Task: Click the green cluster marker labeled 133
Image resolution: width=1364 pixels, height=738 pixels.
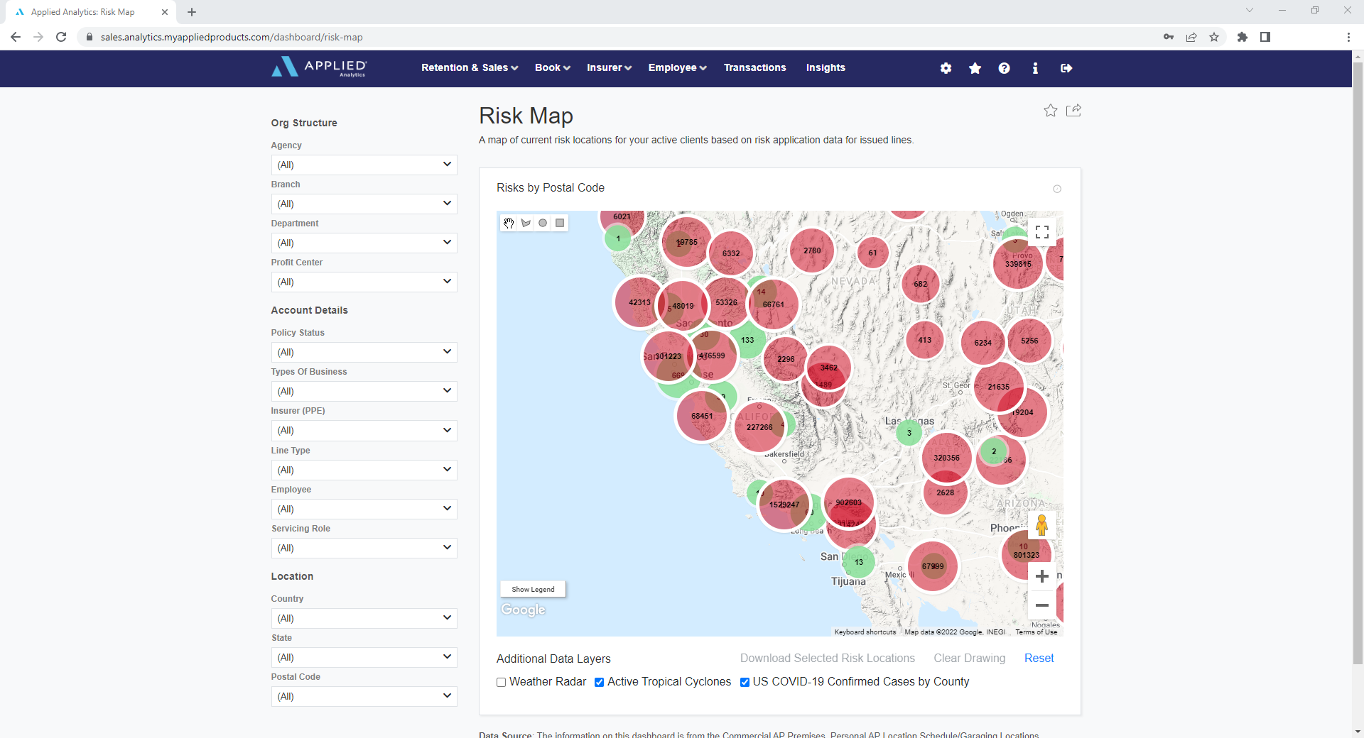Action: tap(747, 340)
